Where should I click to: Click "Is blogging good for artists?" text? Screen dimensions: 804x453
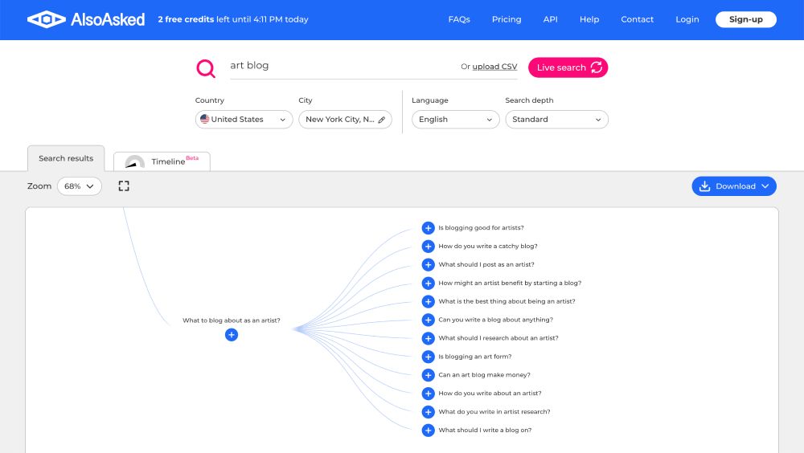481,228
